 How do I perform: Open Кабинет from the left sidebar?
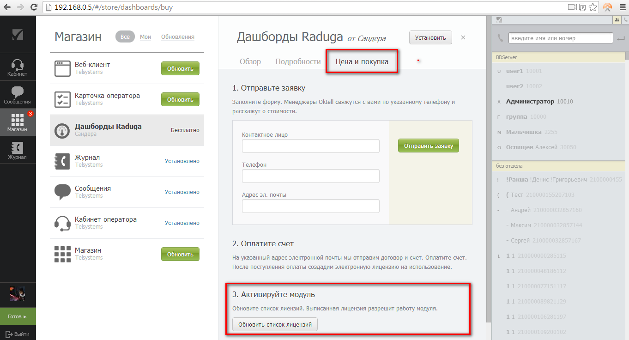(18, 67)
